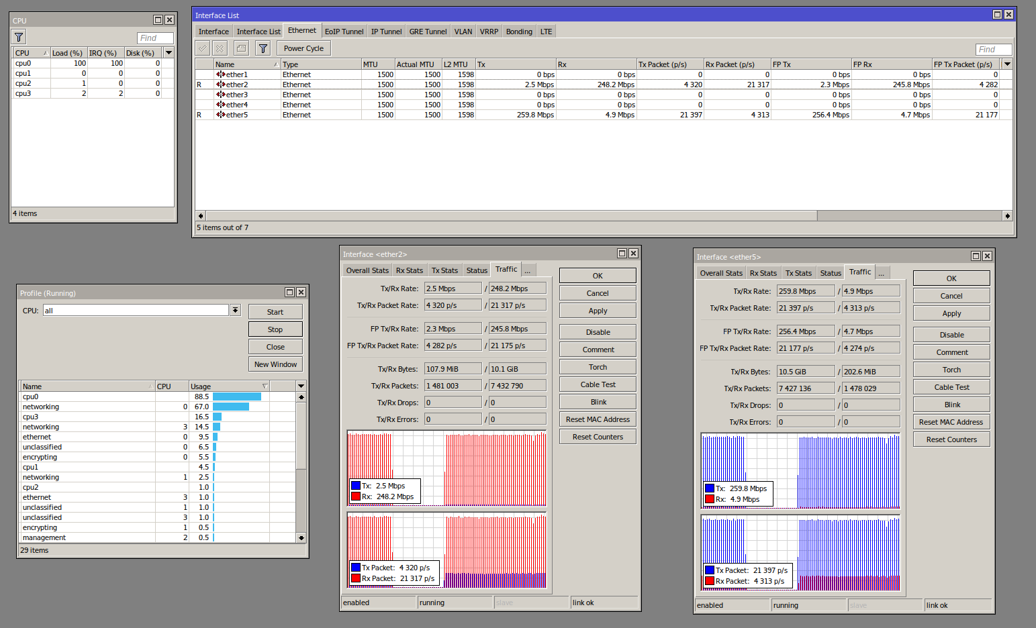Open the Profile table column dropdown arrow
Image resolution: width=1036 pixels, height=628 pixels.
pyautogui.click(x=301, y=386)
